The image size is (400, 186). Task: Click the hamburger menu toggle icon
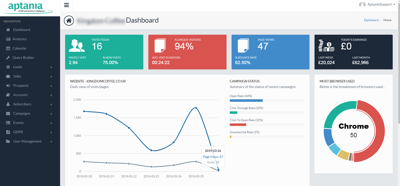[66, 5]
